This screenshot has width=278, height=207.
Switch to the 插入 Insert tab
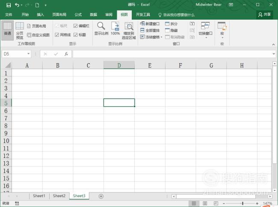coord(40,15)
